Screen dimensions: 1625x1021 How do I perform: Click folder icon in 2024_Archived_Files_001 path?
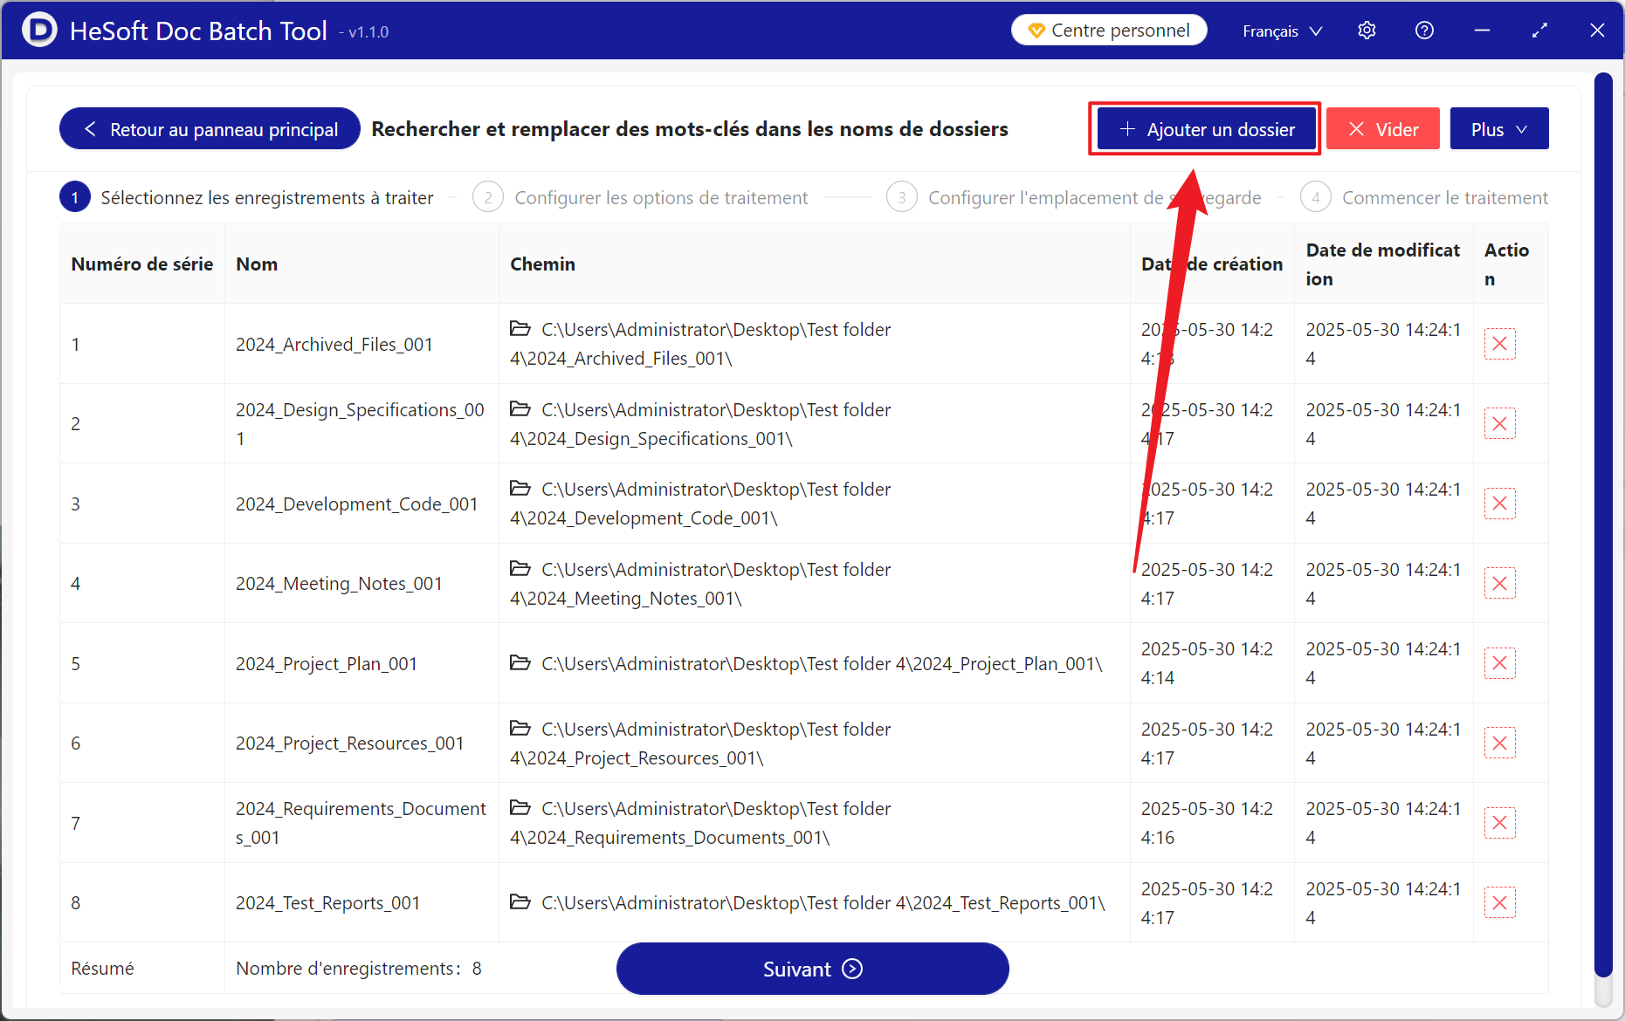point(520,329)
